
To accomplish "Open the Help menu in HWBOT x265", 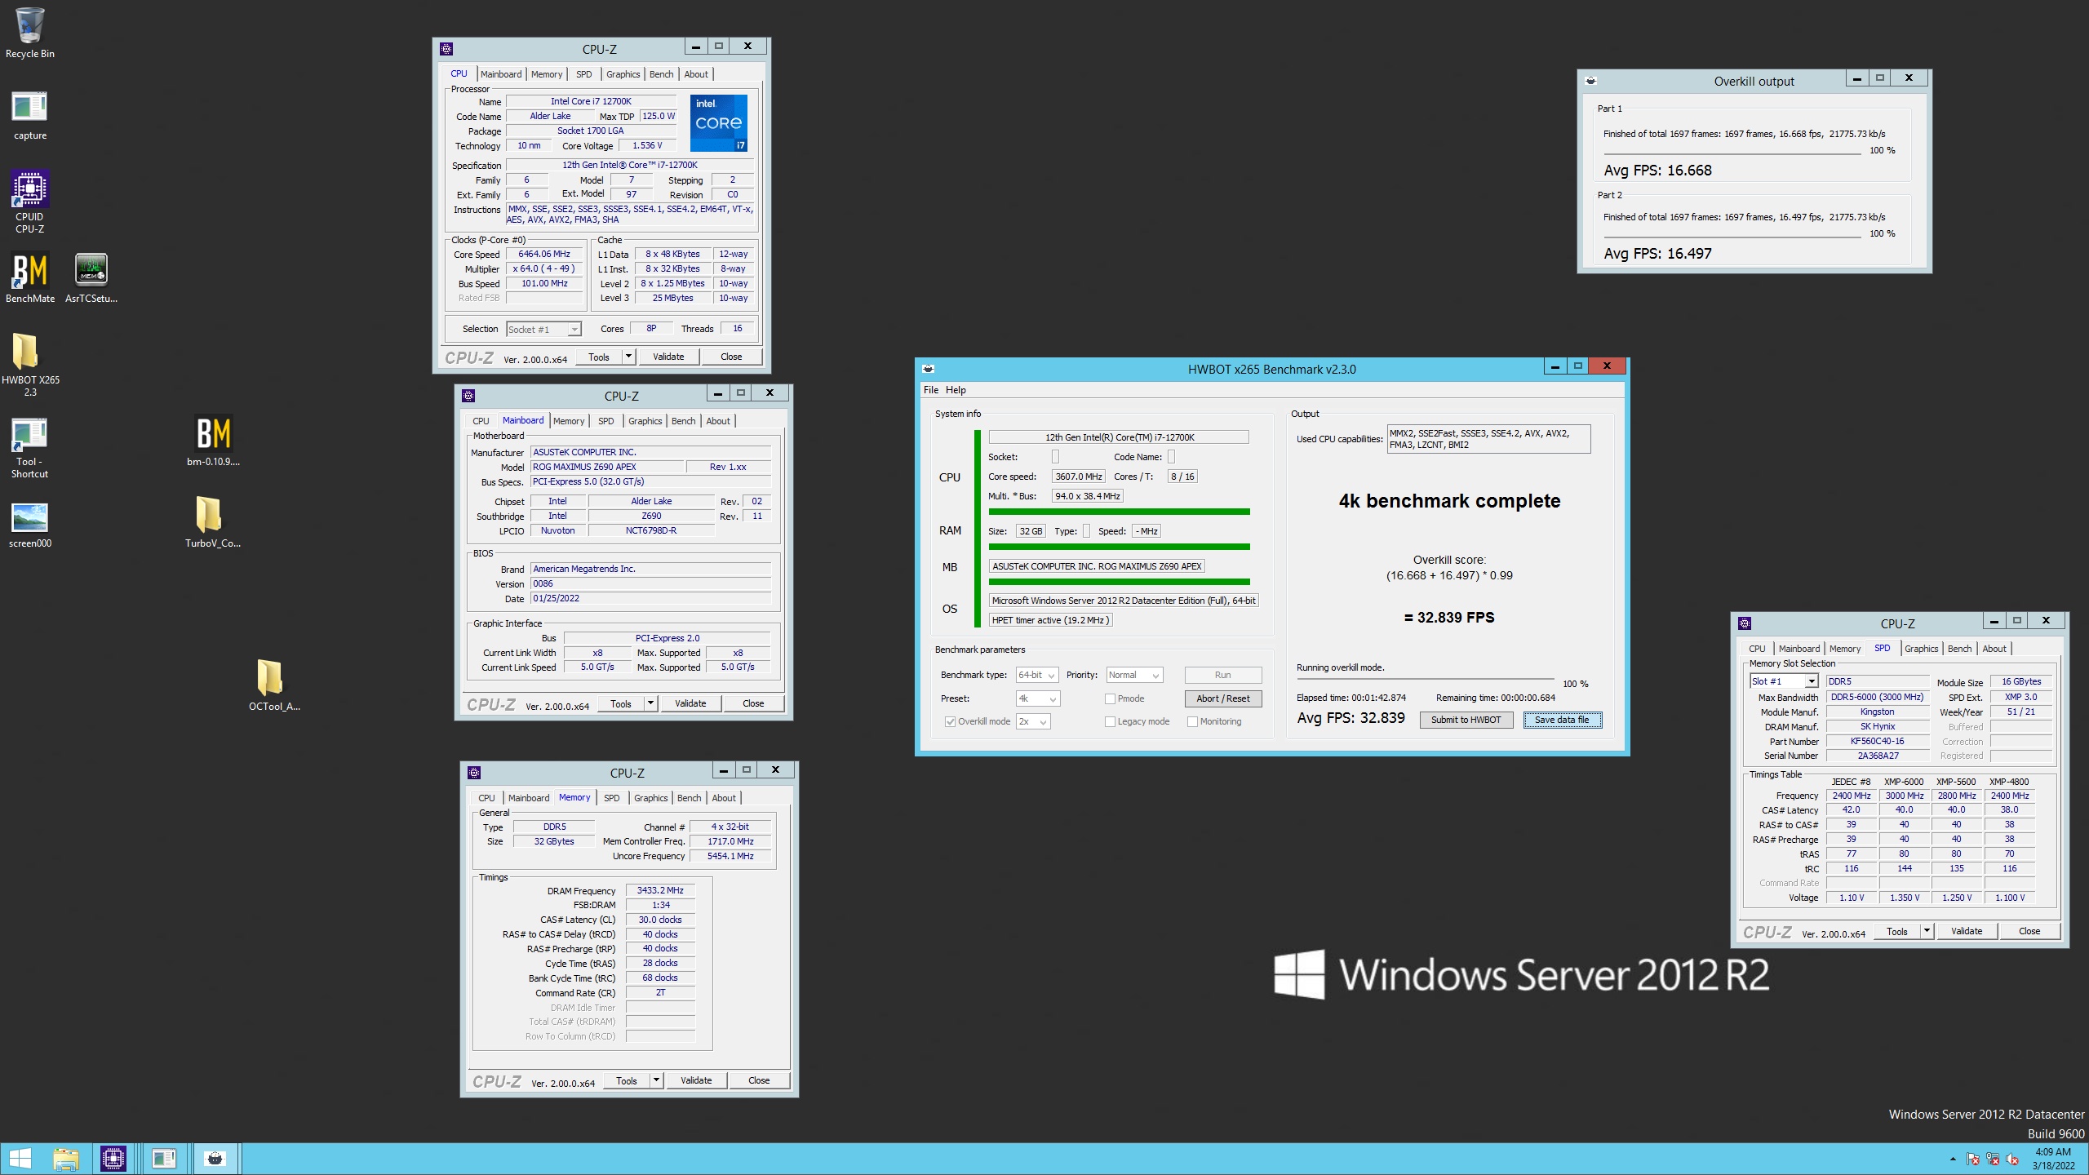I will 956,390.
